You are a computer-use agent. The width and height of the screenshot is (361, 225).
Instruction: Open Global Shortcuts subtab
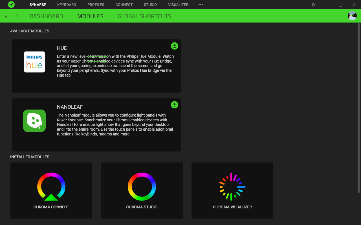pyautogui.click(x=144, y=16)
